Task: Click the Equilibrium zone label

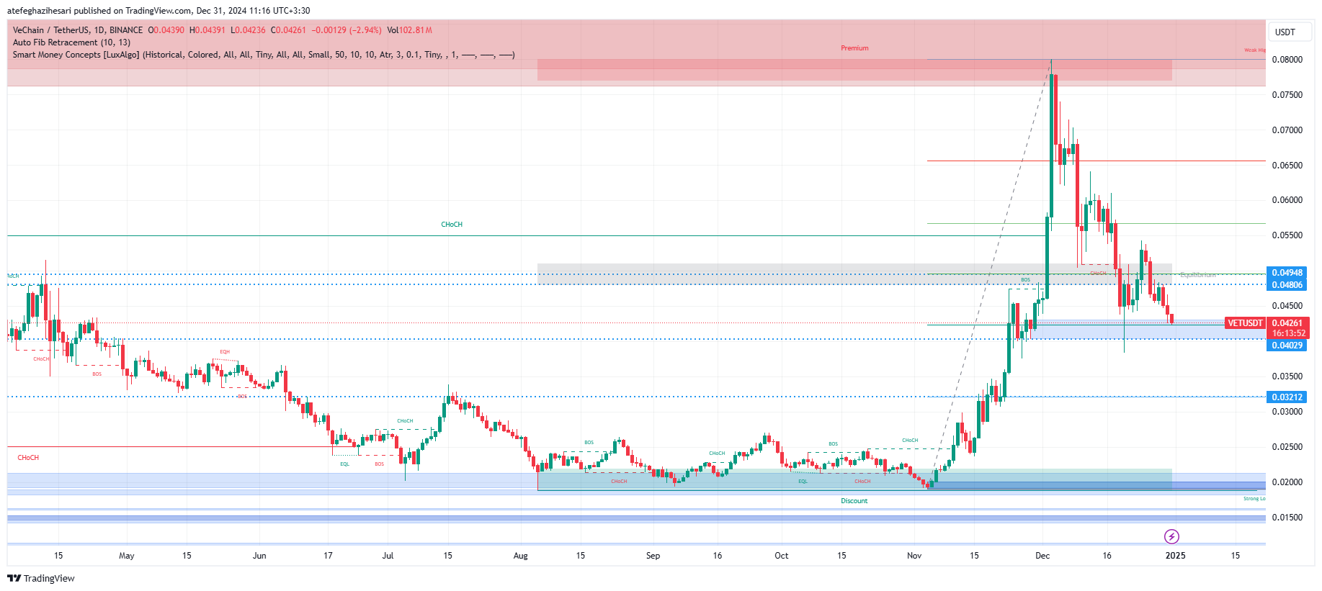Action: click(1197, 275)
